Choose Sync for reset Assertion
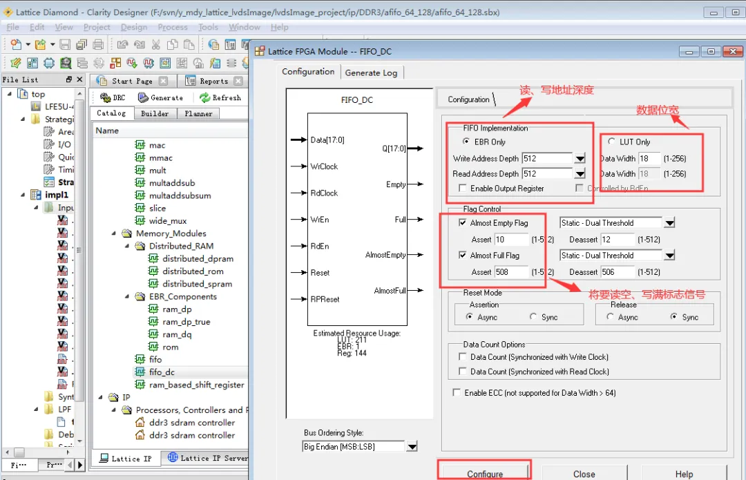This screenshot has width=746, height=480. [x=533, y=317]
